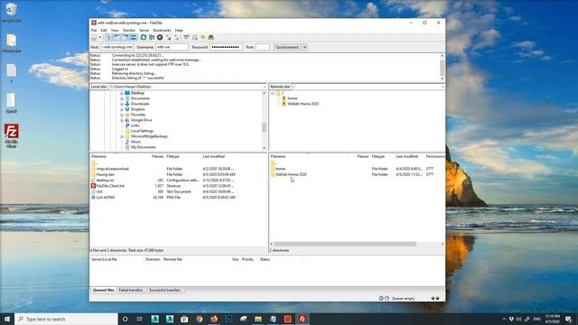Image resolution: width=578 pixels, height=325 pixels.
Task: Toggle local directory tree display
Action: 117,38
